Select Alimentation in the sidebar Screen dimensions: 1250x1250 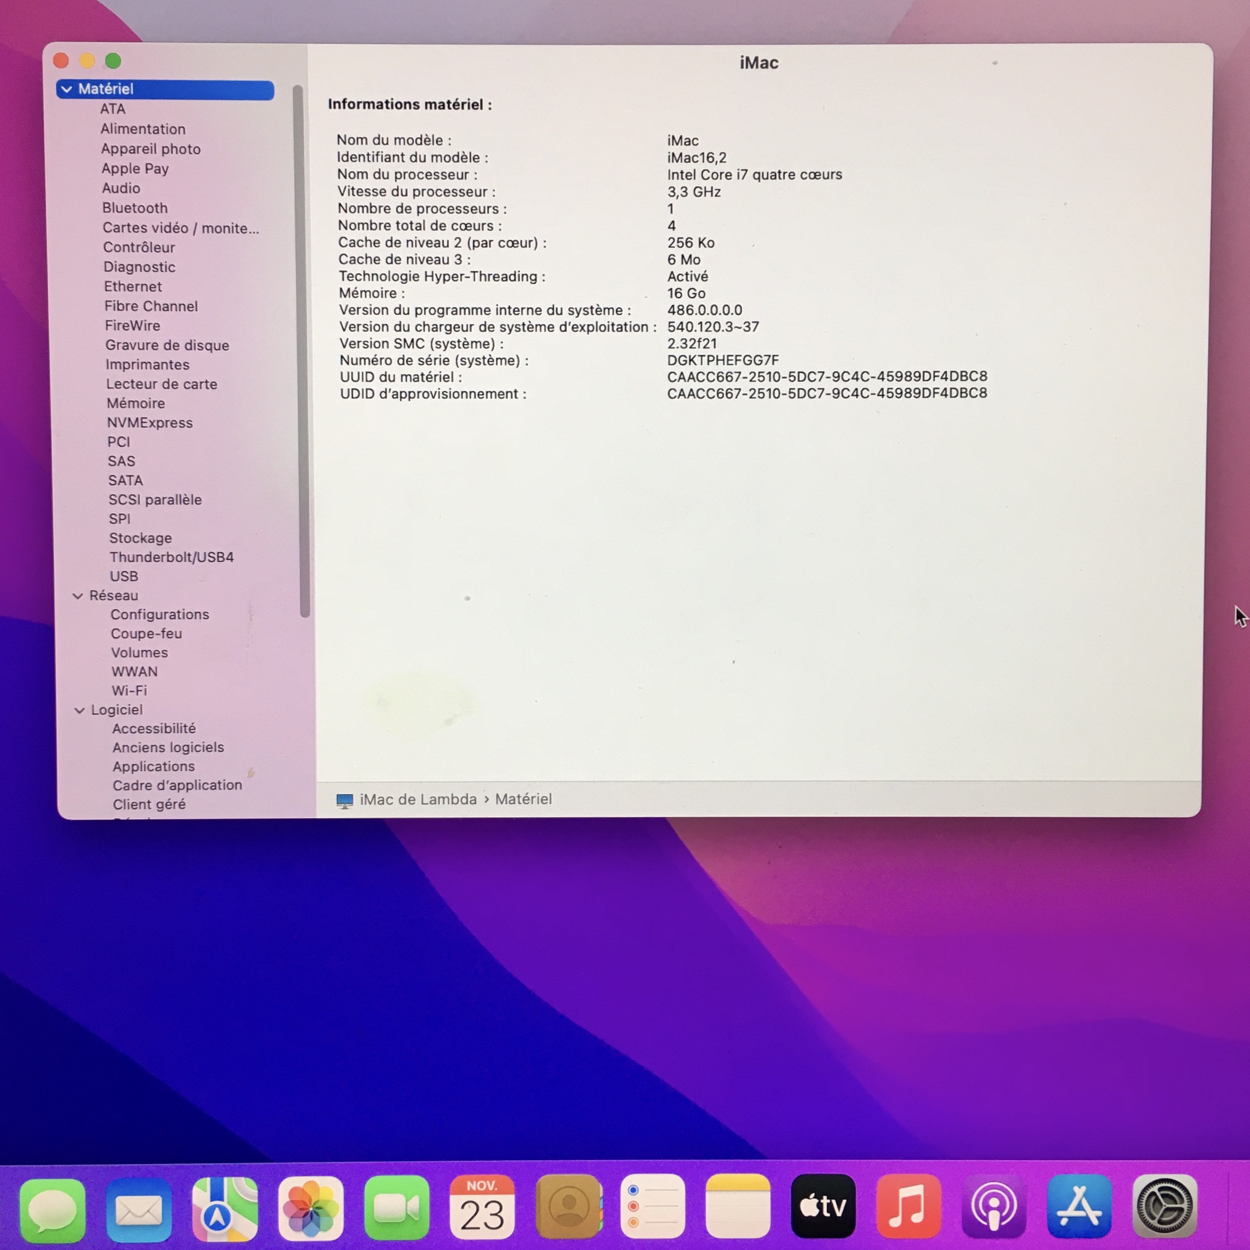[x=143, y=129]
